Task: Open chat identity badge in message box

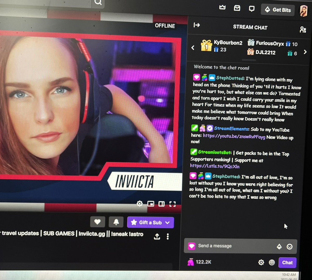Action: [192, 246]
